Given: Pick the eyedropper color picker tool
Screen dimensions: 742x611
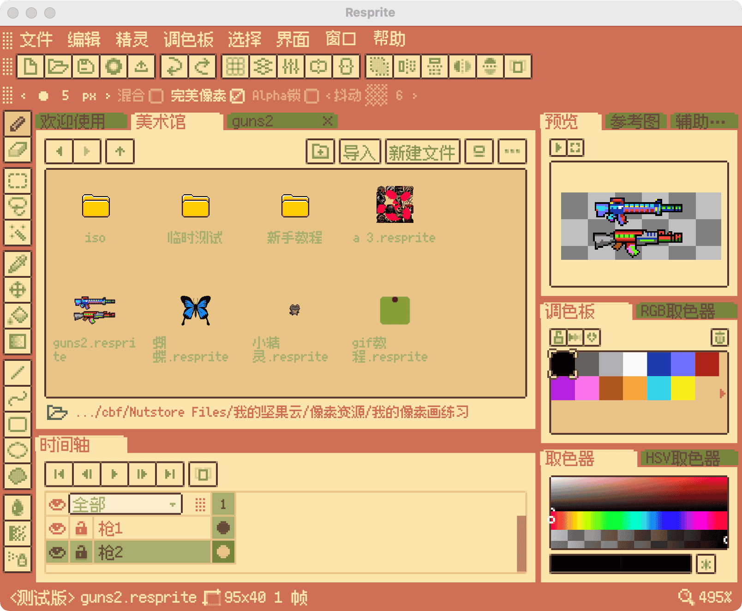Looking at the screenshot, I should pyautogui.click(x=18, y=264).
